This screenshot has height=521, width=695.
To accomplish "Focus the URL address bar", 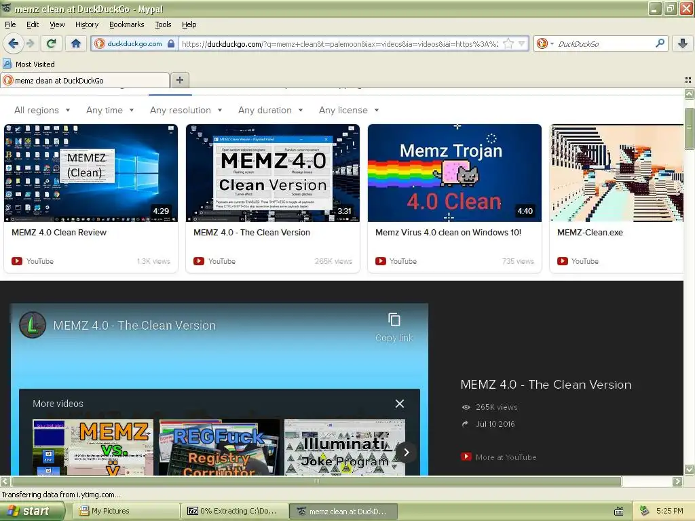I will pyautogui.click(x=341, y=43).
